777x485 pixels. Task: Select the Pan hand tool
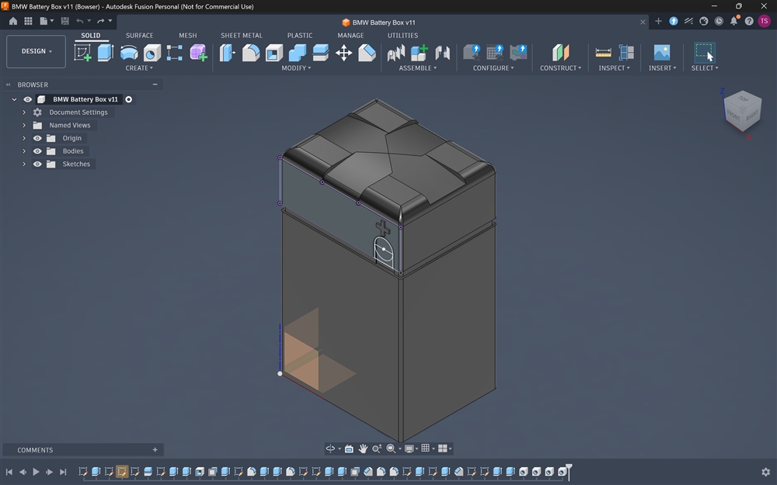pyautogui.click(x=363, y=449)
